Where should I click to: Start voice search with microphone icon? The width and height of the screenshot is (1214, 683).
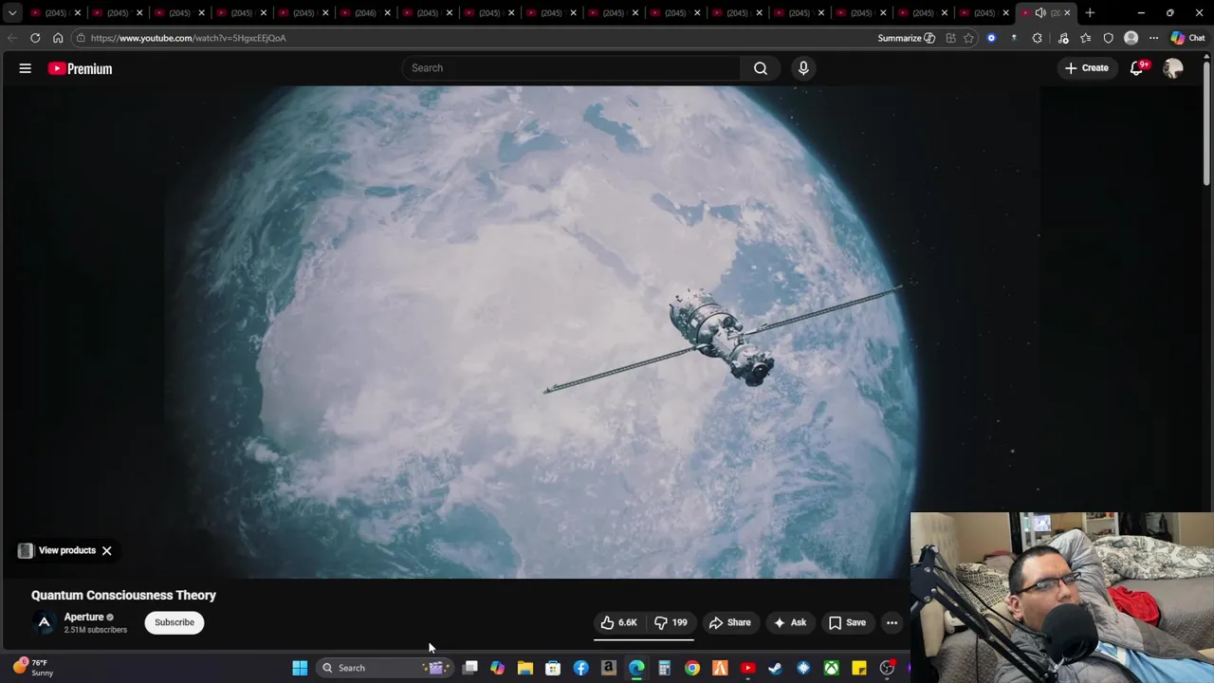(x=803, y=68)
